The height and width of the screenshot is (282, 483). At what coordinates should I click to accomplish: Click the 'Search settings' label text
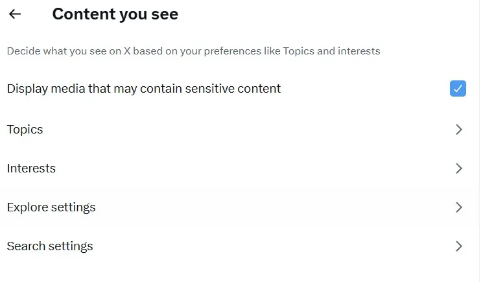click(x=50, y=246)
